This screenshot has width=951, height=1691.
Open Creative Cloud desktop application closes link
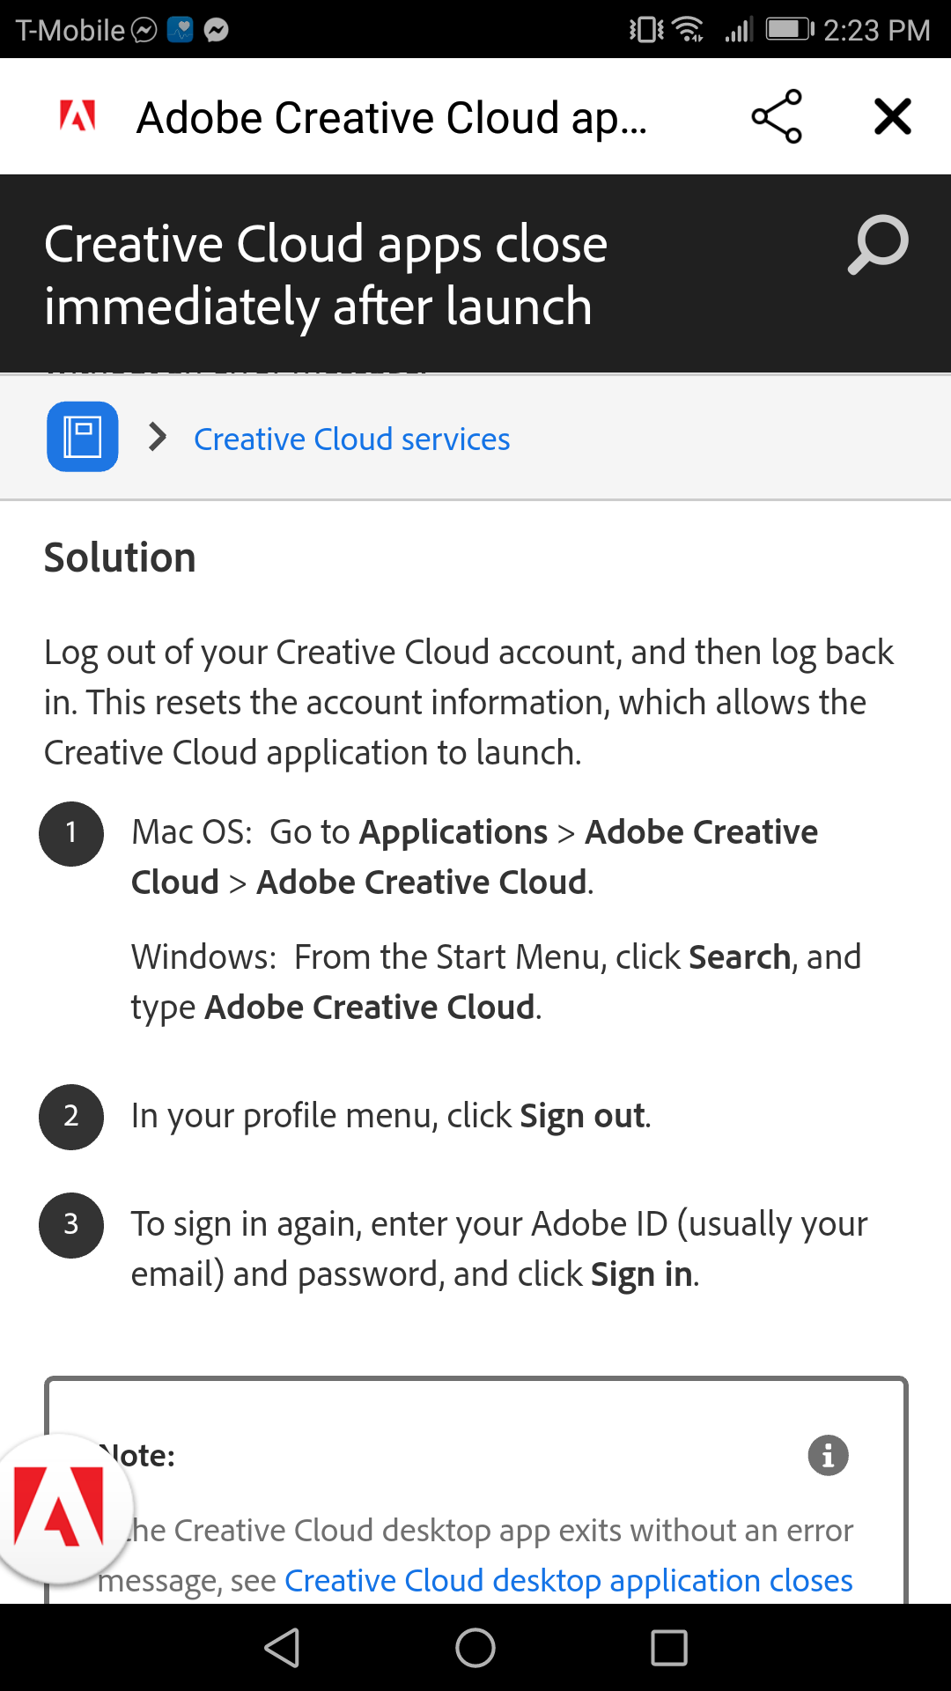(x=568, y=1581)
